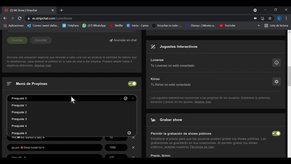Open the YouTube bookmark
The width and height of the screenshot is (291, 164).
pyautogui.click(x=227, y=26)
